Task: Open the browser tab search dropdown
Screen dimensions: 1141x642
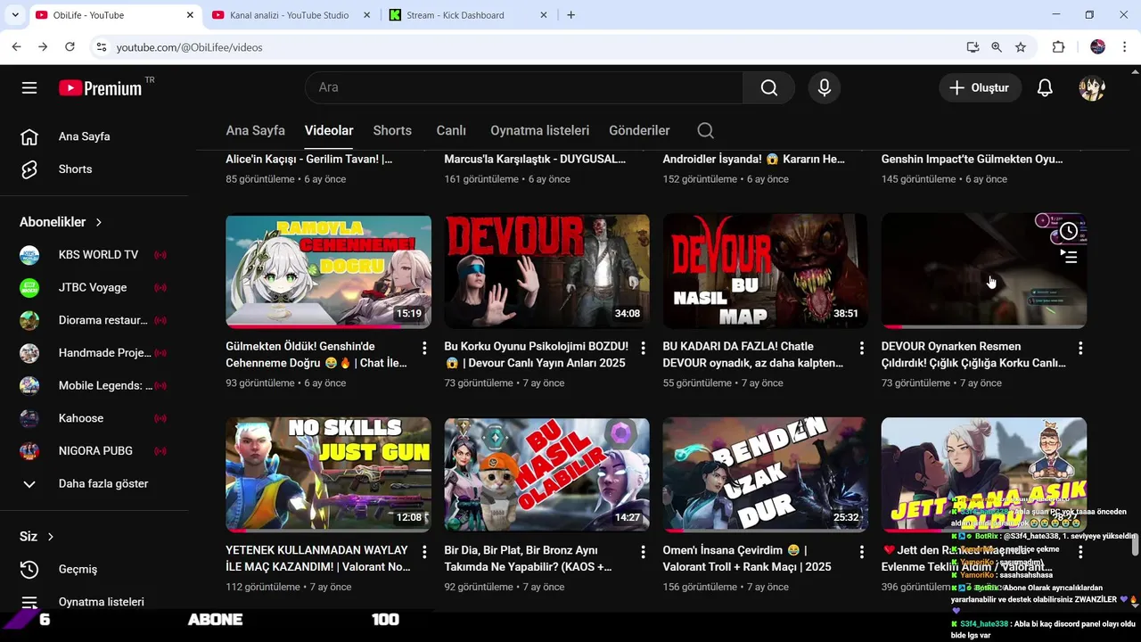Action: coord(15,15)
